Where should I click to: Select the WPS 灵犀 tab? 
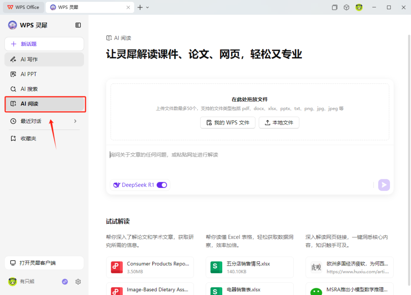[x=90, y=7]
